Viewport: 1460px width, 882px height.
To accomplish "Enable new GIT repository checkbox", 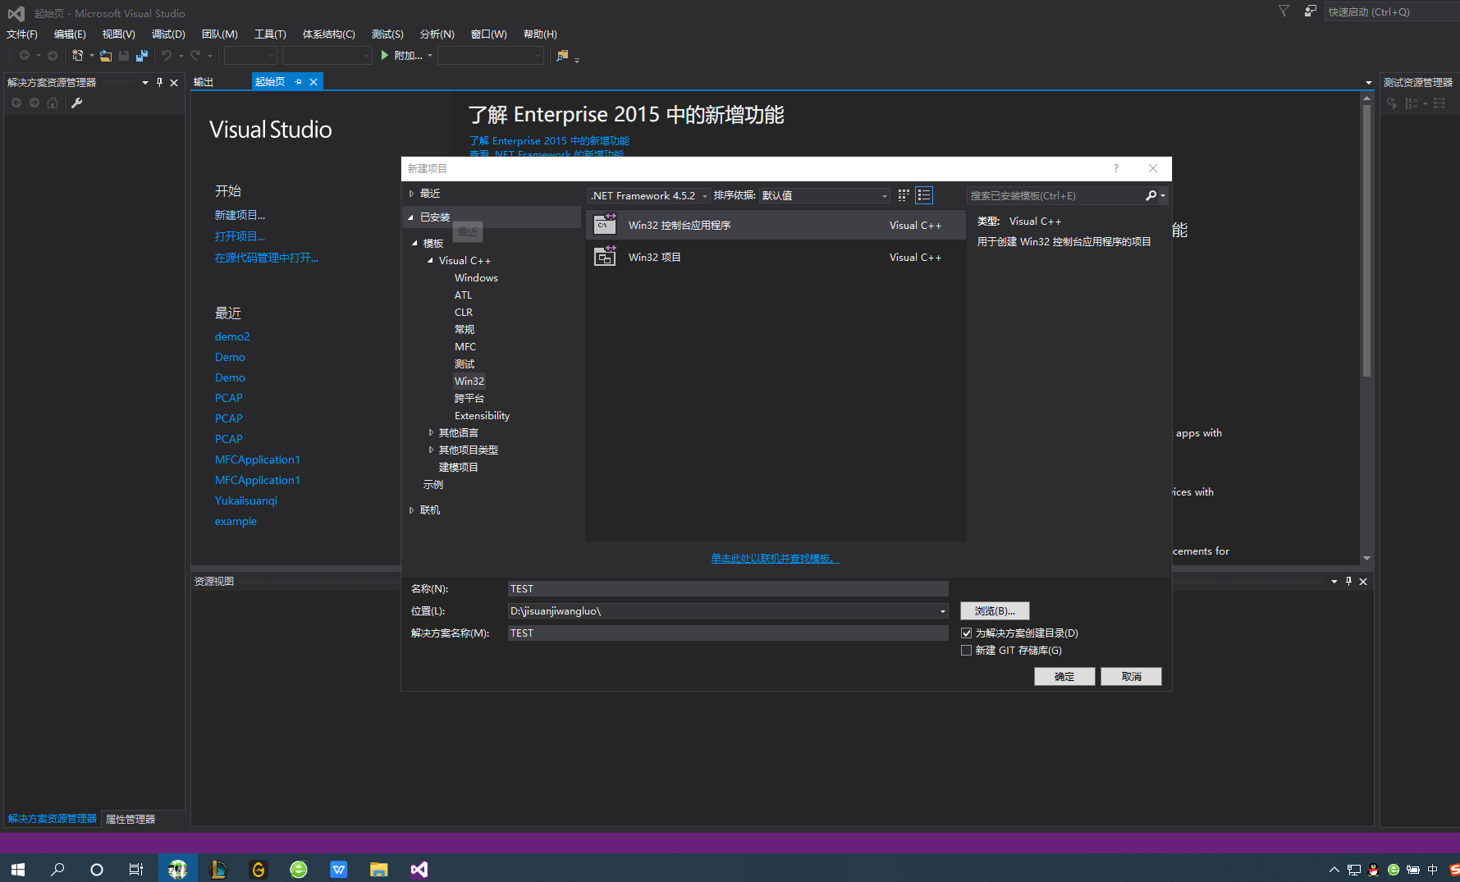I will point(967,650).
